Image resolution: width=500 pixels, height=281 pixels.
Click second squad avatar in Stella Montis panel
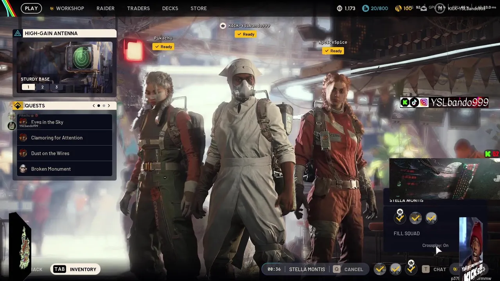pyautogui.click(x=416, y=218)
